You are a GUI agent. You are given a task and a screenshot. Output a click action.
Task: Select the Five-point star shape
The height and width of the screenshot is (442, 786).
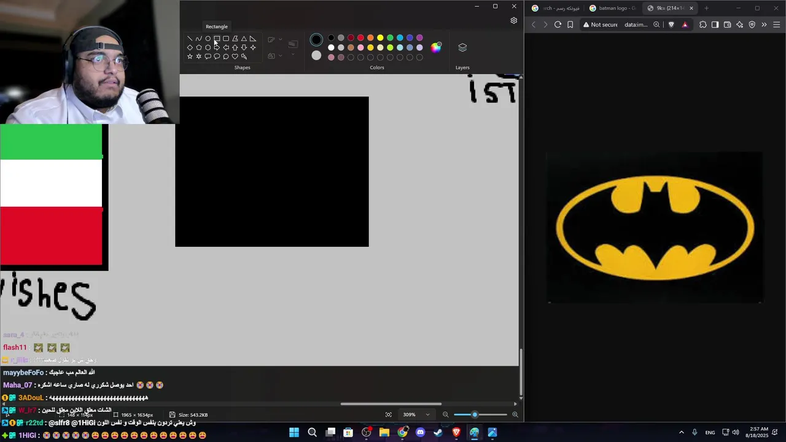click(190, 56)
